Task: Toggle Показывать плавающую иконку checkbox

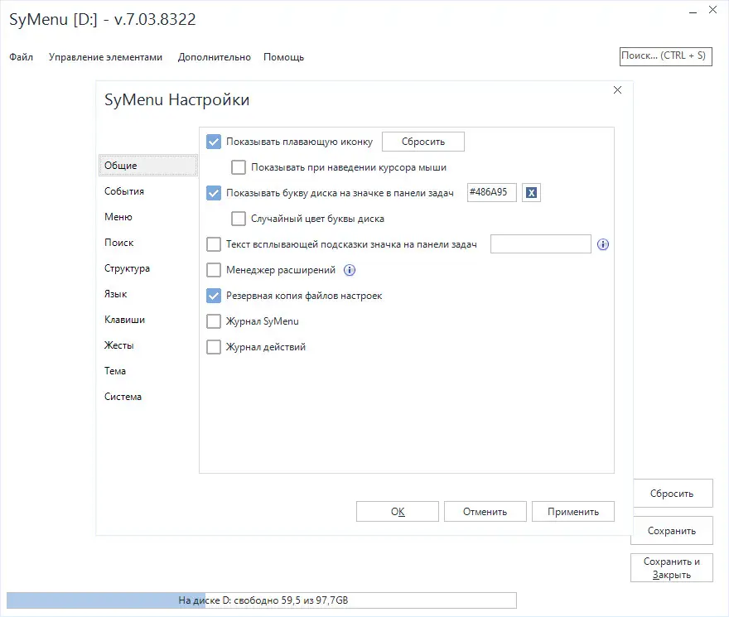Action: (x=214, y=142)
